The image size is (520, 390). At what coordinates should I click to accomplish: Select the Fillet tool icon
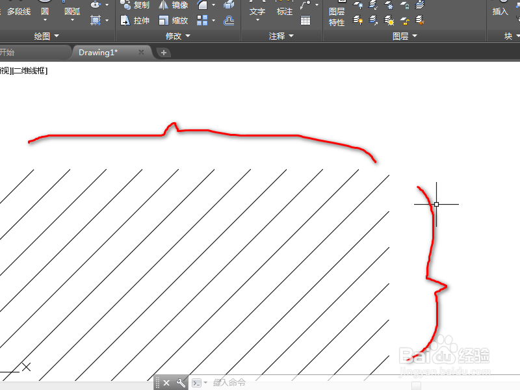click(x=202, y=5)
